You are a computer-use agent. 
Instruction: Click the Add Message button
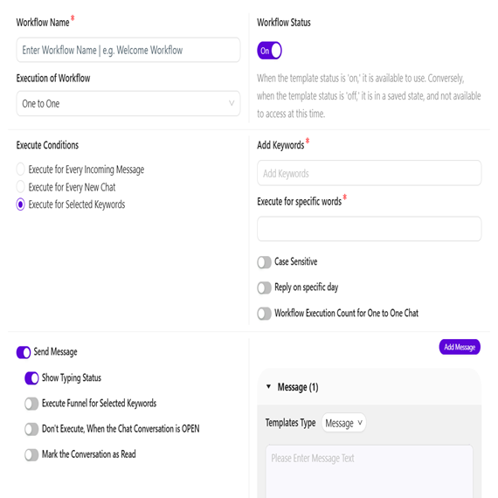[x=460, y=347]
